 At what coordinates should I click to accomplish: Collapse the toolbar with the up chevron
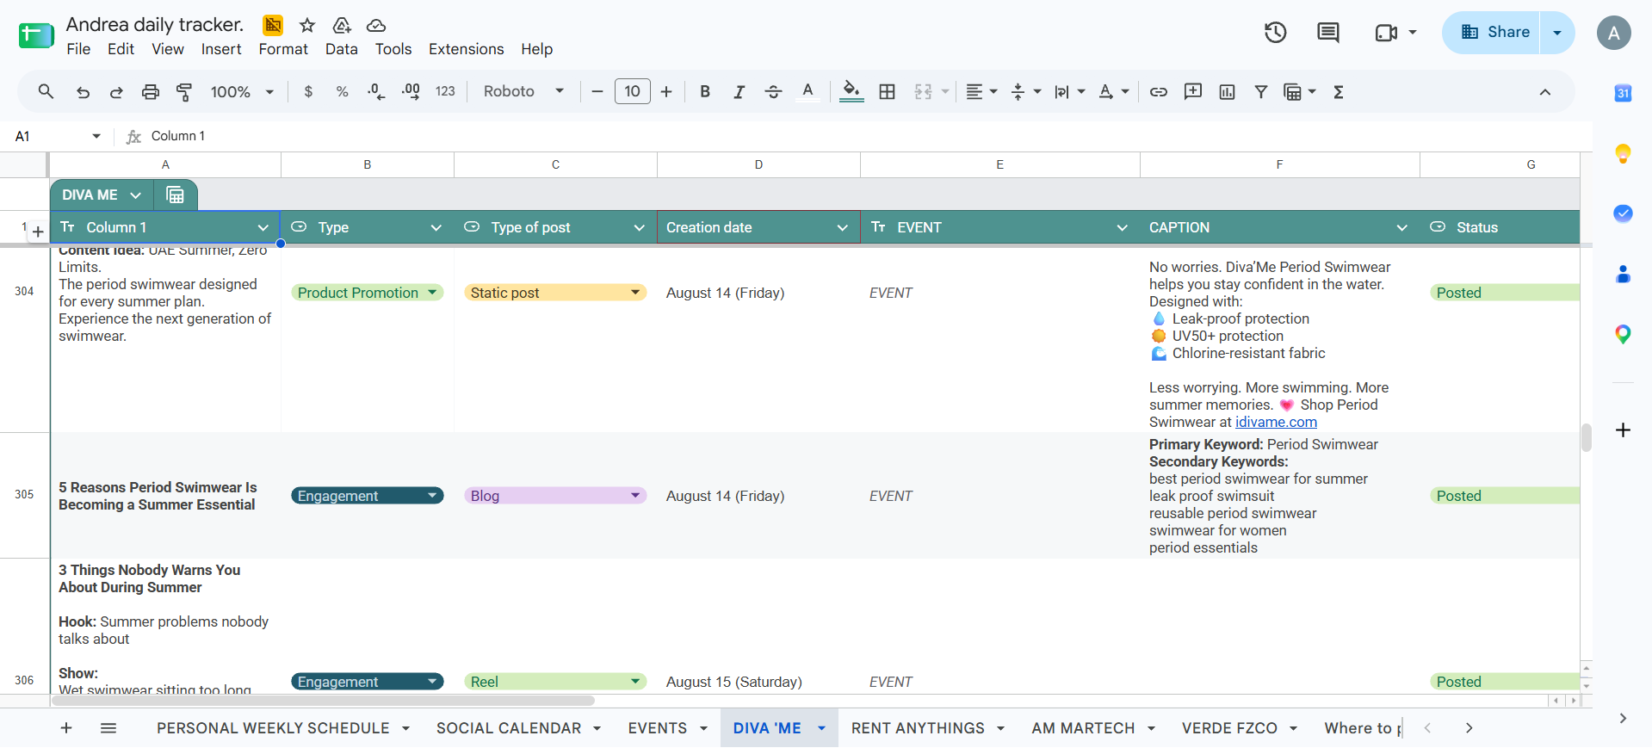pos(1545,92)
